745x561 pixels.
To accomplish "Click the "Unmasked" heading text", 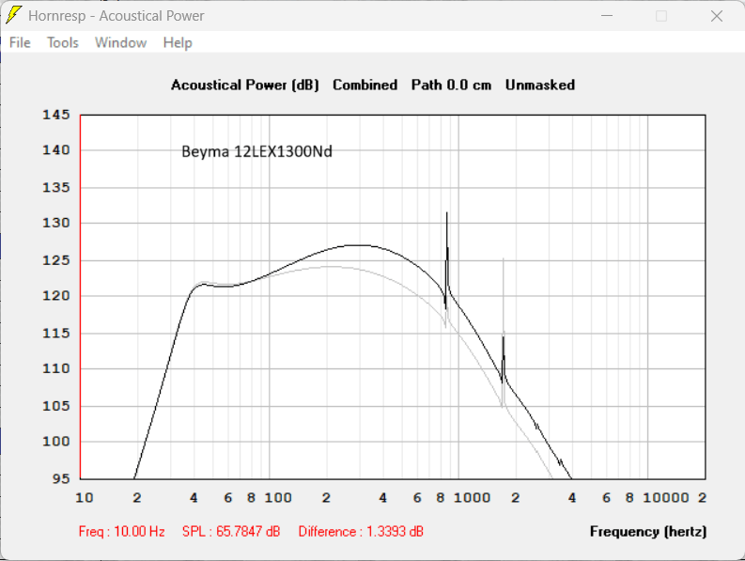I will pyautogui.click(x=540, y=86).
